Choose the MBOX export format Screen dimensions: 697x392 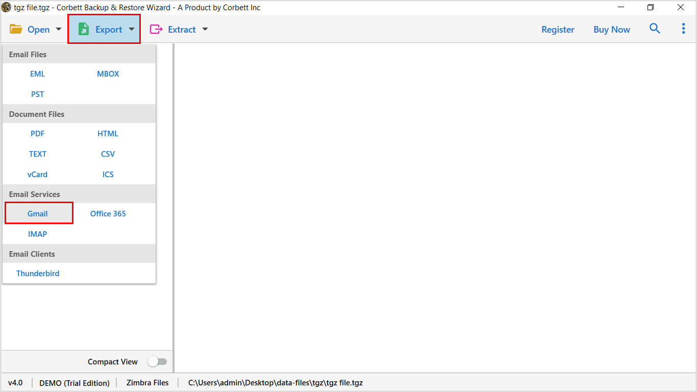click(108, 73)
